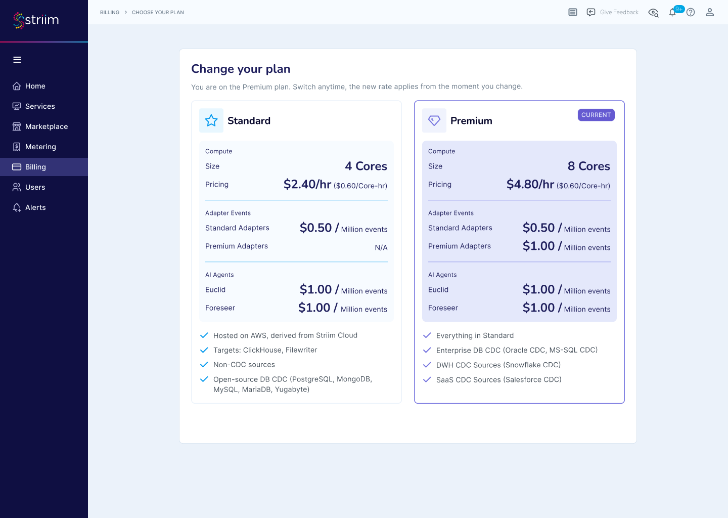Click the Give Feedback chat icon
Image resolution: width=728 pixels, height=518 pixels.
click(x=590, y=12)
